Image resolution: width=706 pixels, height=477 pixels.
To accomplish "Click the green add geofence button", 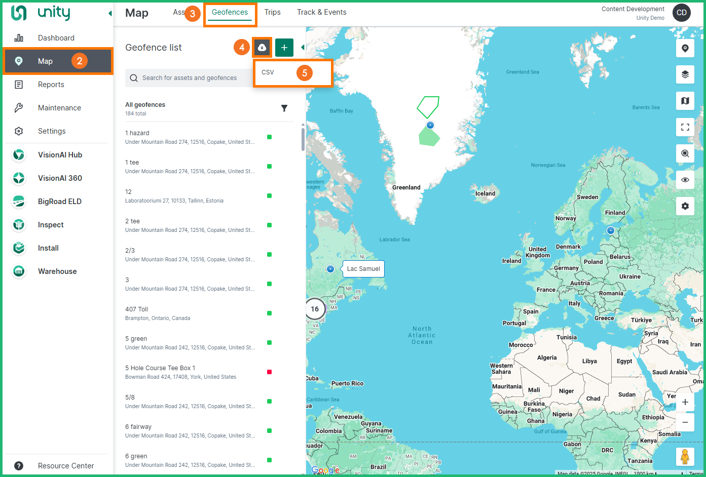I will [284, 48].
